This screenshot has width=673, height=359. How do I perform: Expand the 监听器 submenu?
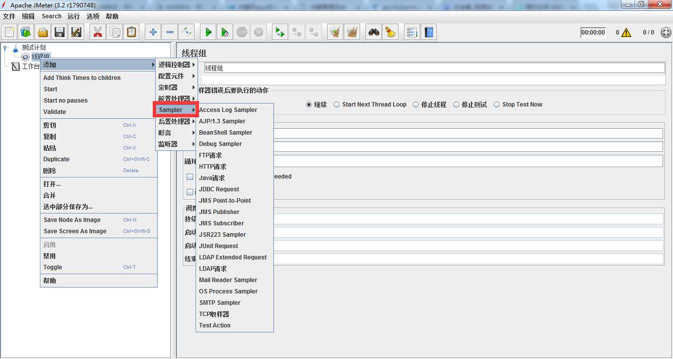pos(176,144)
